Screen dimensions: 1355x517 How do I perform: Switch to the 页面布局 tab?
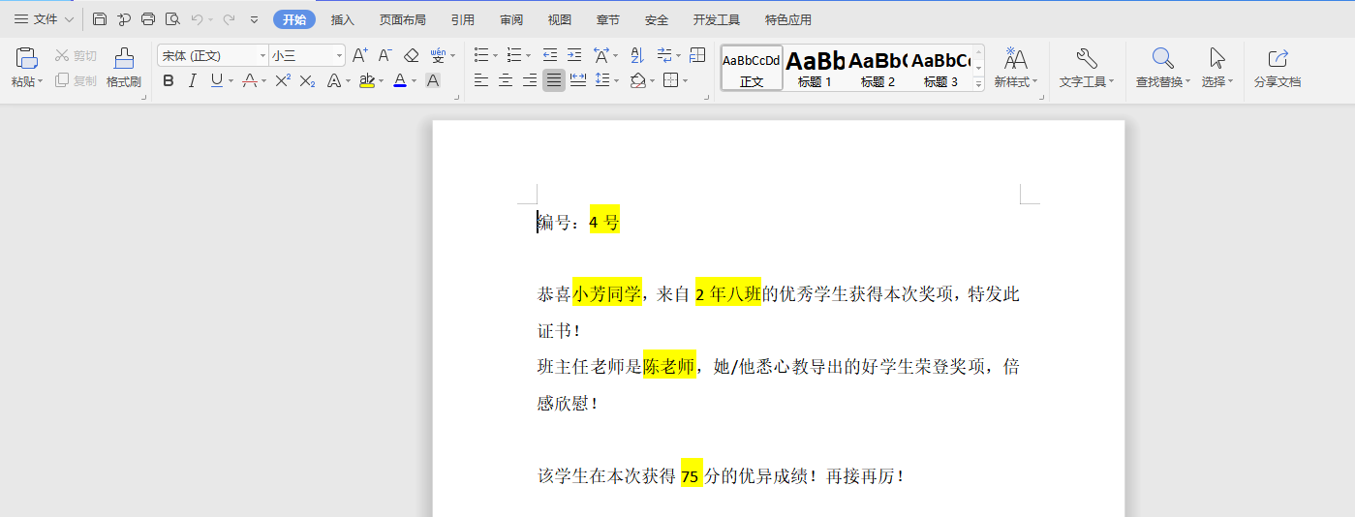click(x=403, y=19)
